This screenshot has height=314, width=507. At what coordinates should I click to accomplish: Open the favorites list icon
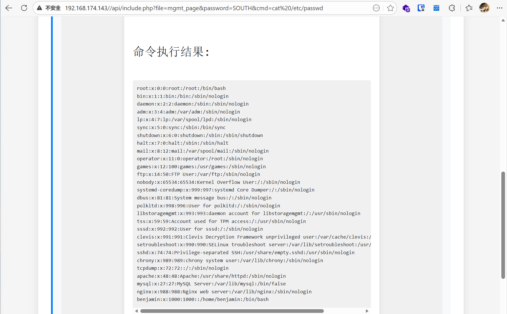click(x=469, y=8)
